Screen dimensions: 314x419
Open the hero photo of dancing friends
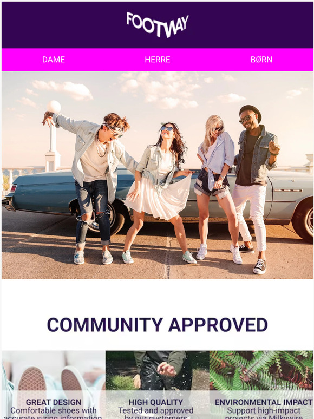[x=158, y=175]
